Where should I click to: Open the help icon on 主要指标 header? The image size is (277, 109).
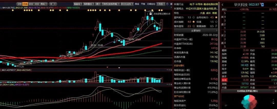217,31
